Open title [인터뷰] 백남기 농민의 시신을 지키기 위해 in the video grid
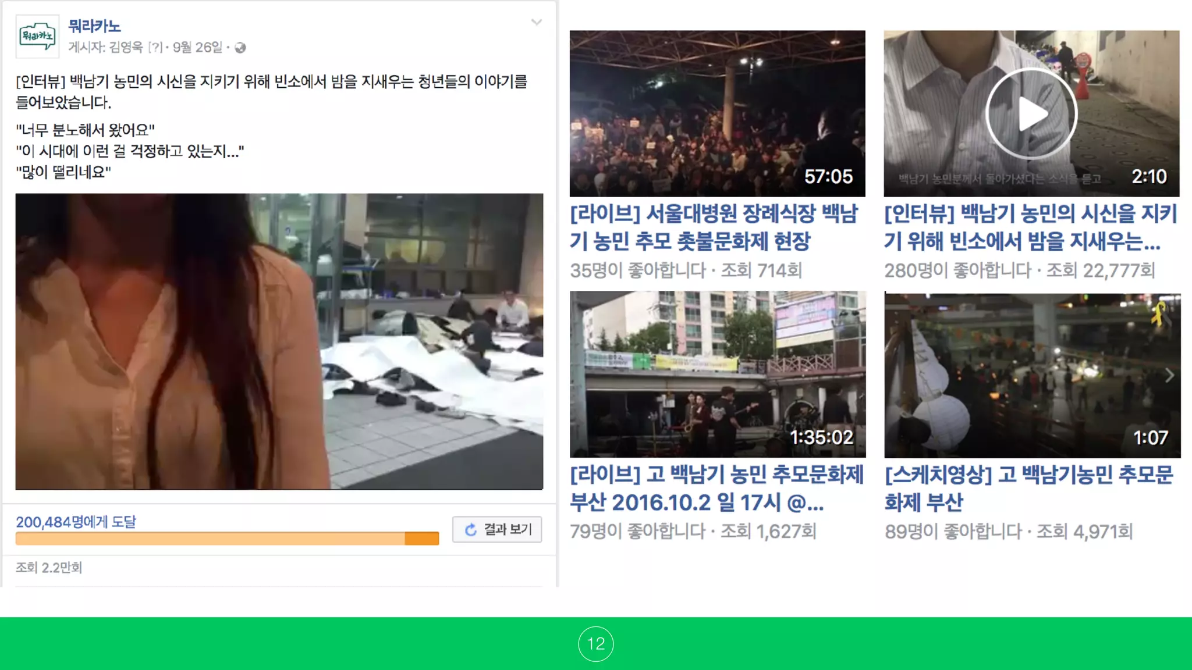The height and width of the screenshot is (670, 1192). click(1031, 227)
